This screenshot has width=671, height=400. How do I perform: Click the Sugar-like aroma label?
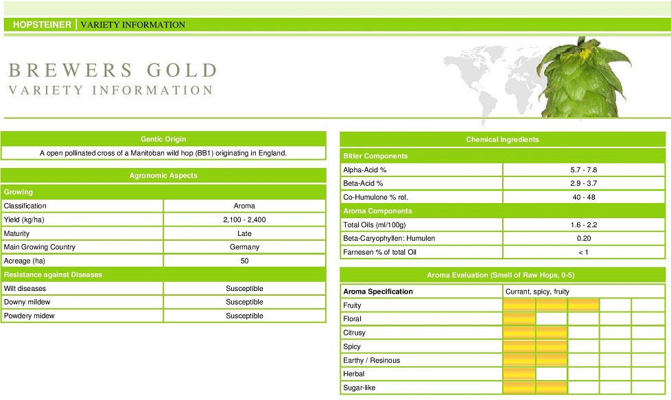[x=359, y=388]
